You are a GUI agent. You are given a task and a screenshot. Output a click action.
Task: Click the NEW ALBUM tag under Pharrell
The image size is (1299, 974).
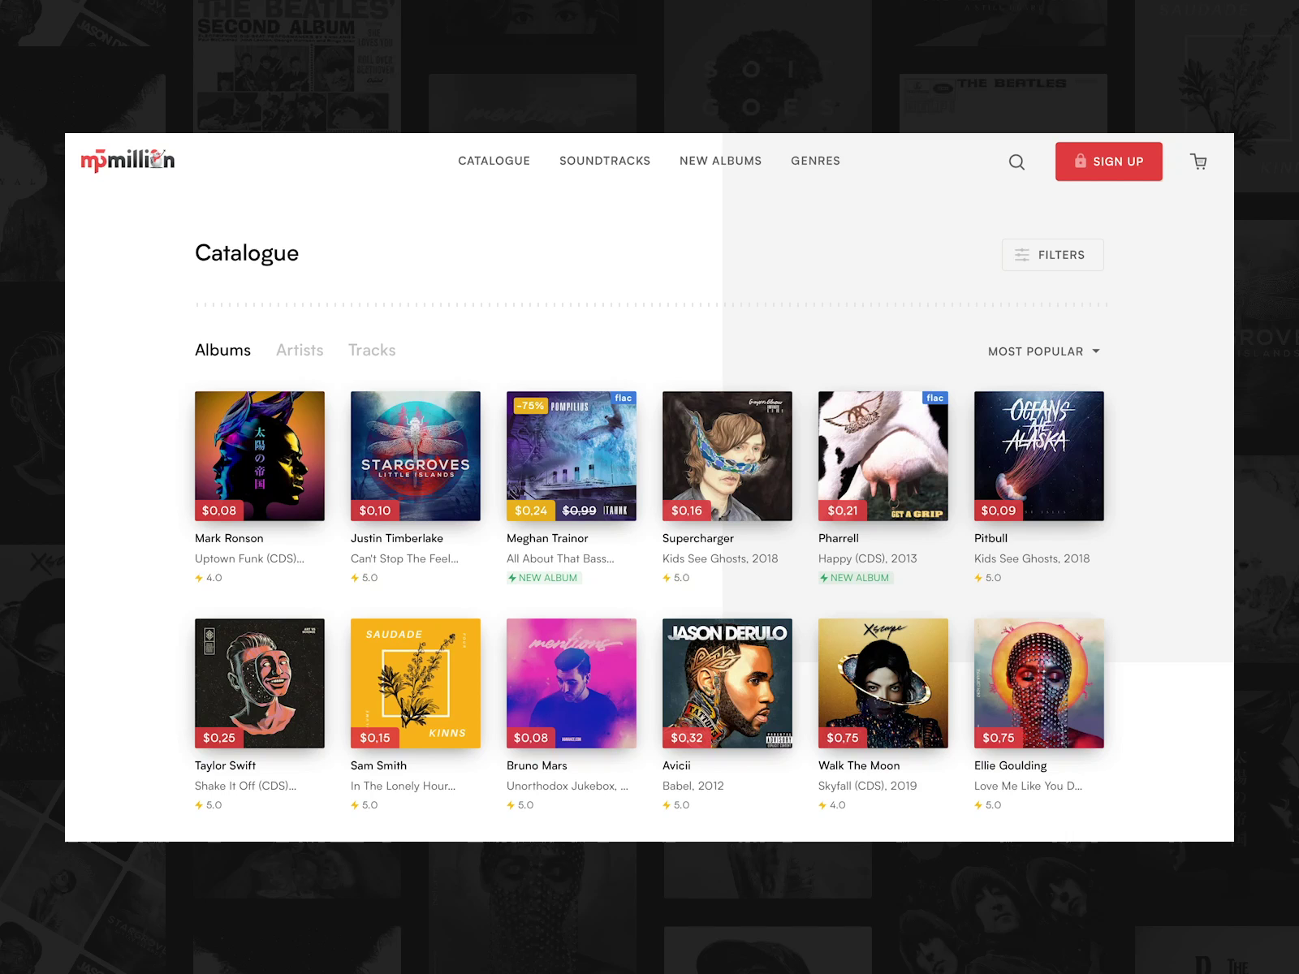click(x=854, y=577)
